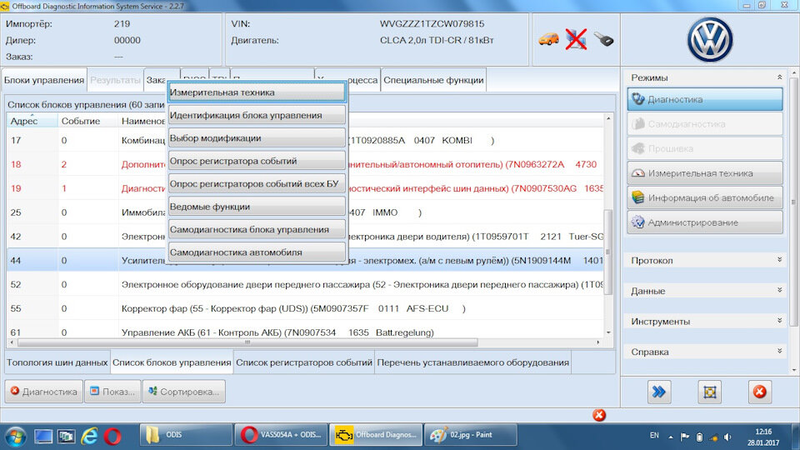Click the control unit list vertical scrollbar
This screenshot has height=450, width=800.
[608, 252]
